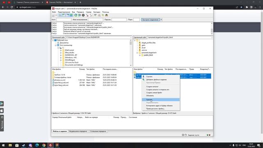Select the style-Novyj-stil.xml local file
Viewport: 263px width, 148px height.
61,83
